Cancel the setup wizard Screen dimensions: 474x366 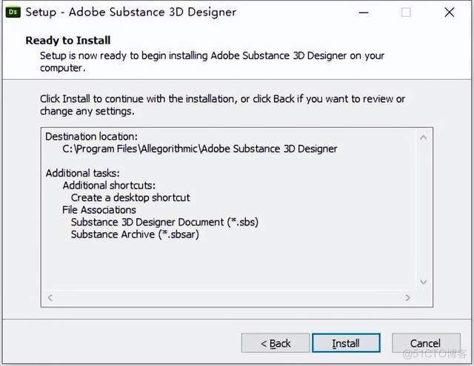tap(426, 343)
